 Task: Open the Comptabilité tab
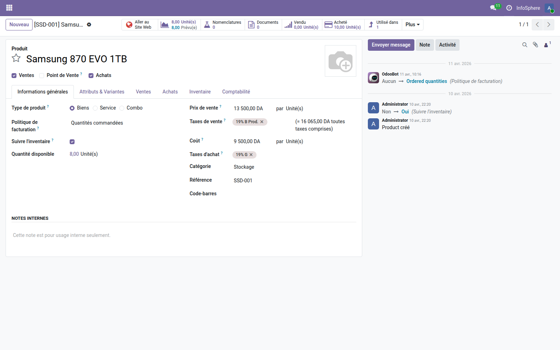[x=236, y=92]
